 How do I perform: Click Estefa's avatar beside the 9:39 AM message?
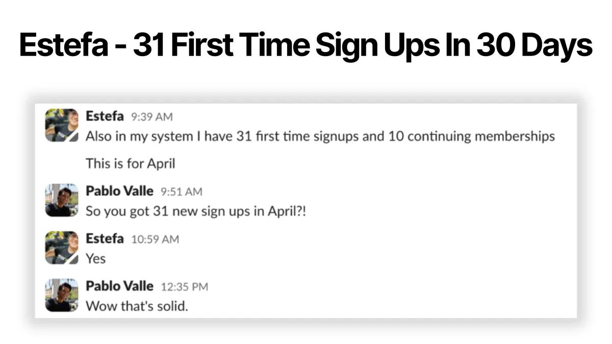61,125
